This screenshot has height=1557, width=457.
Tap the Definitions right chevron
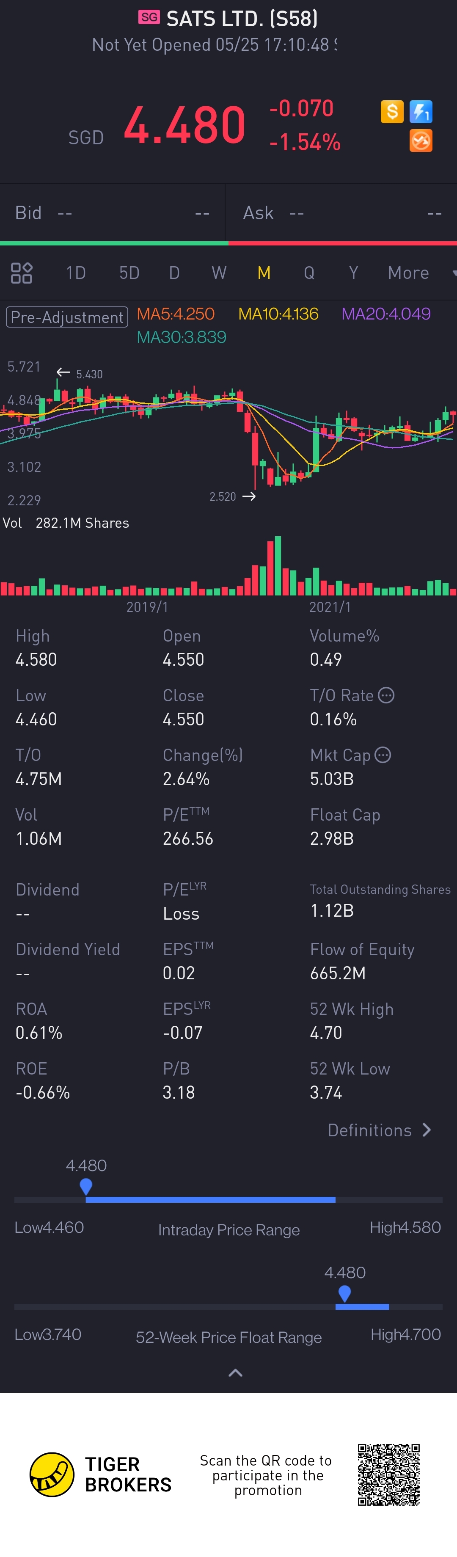(427, 1130)
